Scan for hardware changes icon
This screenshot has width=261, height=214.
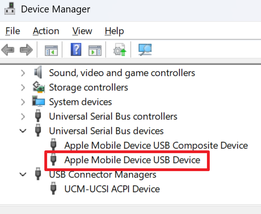point(145,49)
